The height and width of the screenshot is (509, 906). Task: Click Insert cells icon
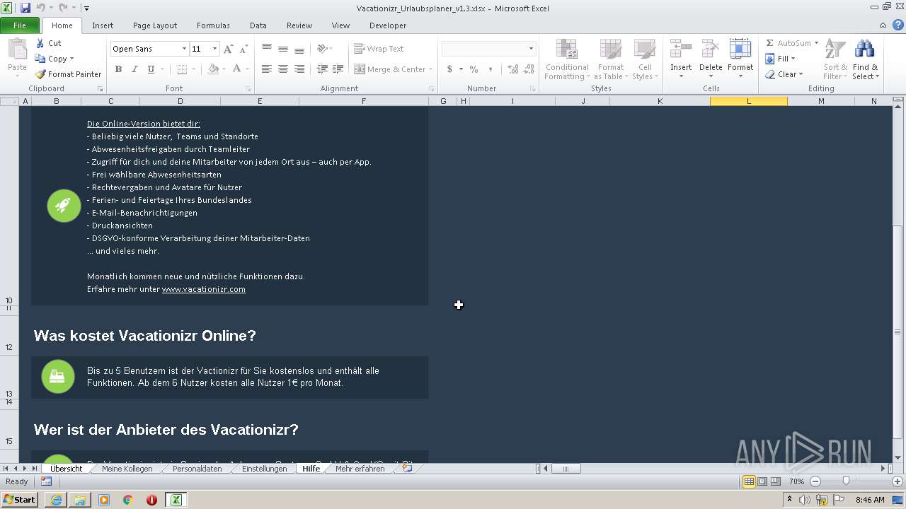(681, 49)
